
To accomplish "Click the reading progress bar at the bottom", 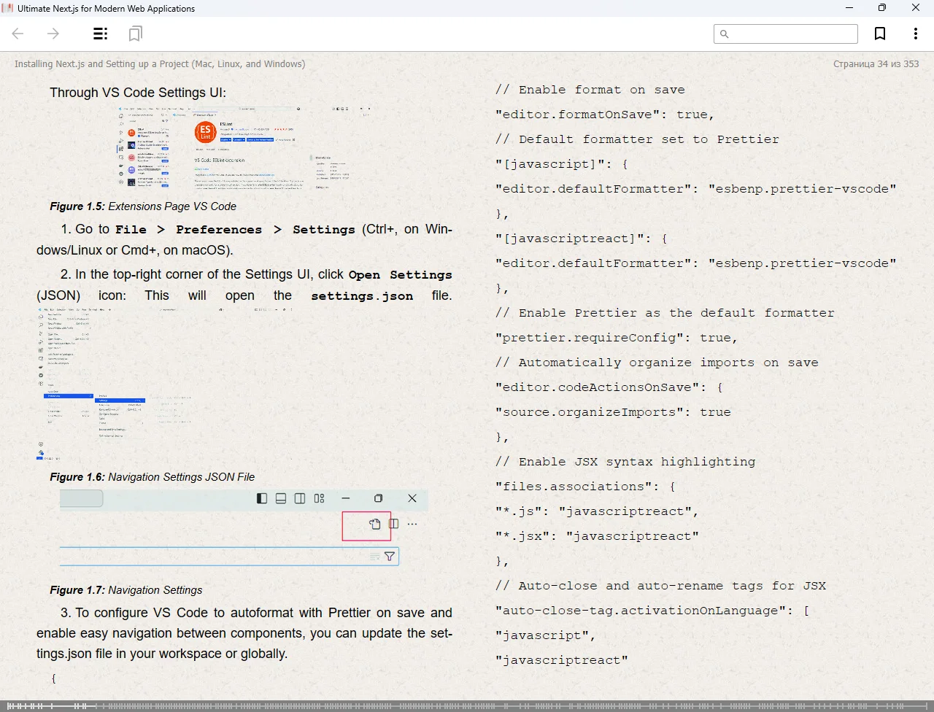I will (467, 705).
